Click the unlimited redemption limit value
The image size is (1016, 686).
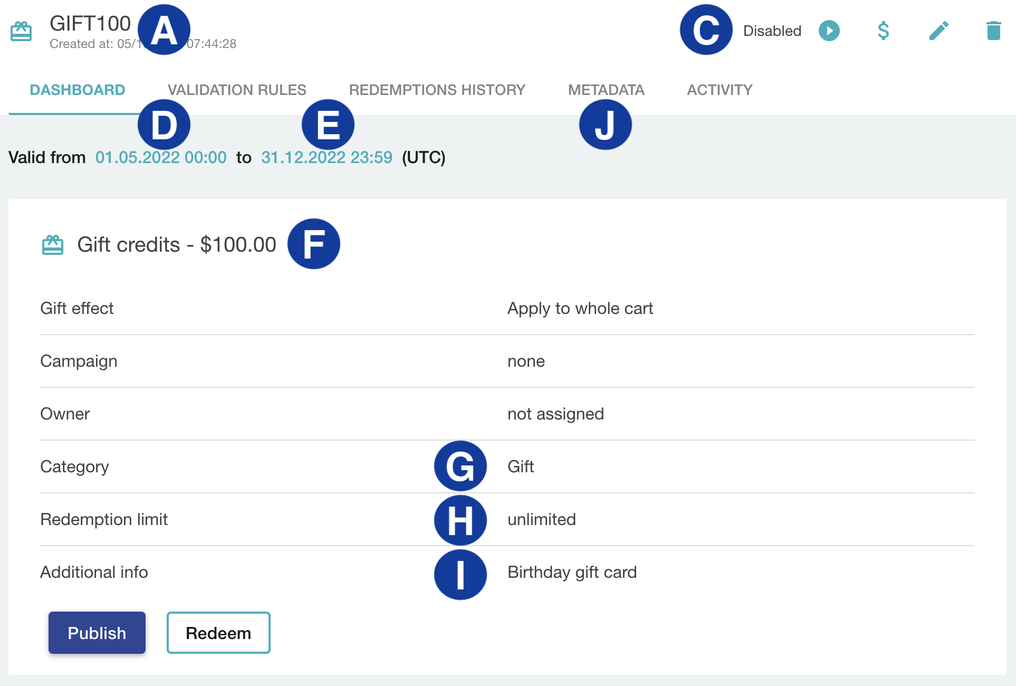[541, 519]
